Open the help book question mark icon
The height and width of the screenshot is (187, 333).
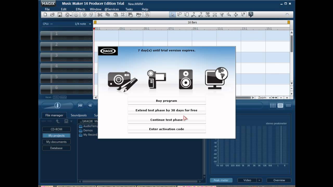click(x=251, y=15)
